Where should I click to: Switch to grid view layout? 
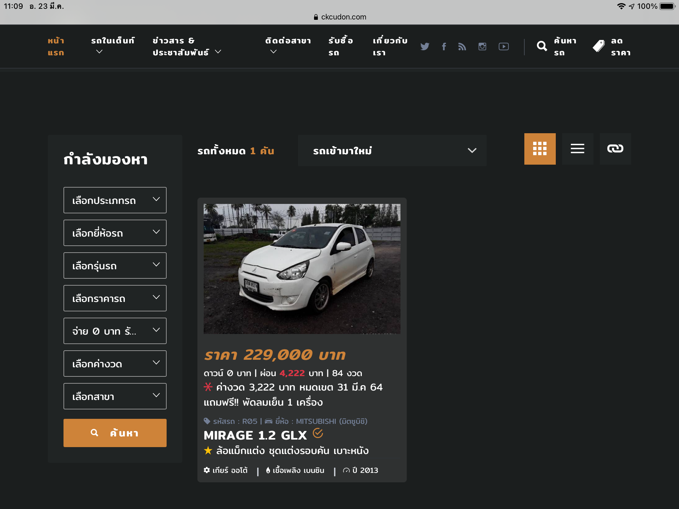coord(540,149)
